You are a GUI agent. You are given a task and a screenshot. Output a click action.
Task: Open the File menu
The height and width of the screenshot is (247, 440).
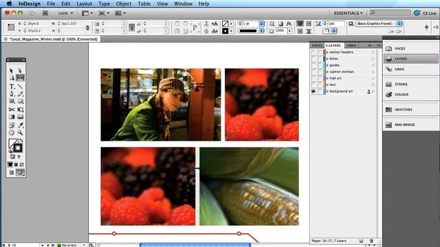pyautogui.click(x=51, y=3)
